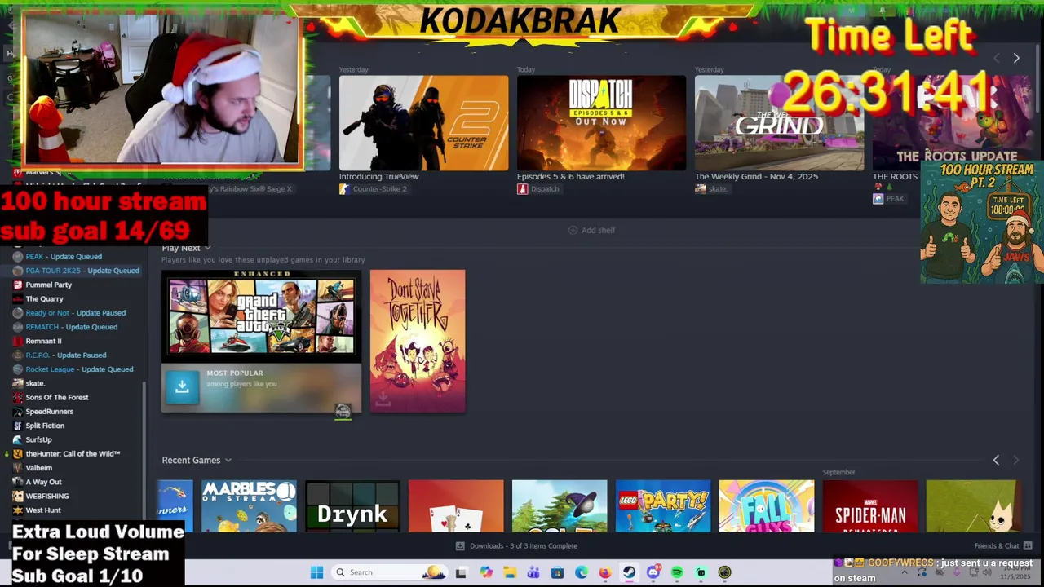Click the REMATCH game icon

click(x=18, y=327)
